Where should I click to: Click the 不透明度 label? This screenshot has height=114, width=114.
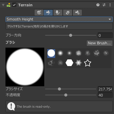[x=13, y=95]
